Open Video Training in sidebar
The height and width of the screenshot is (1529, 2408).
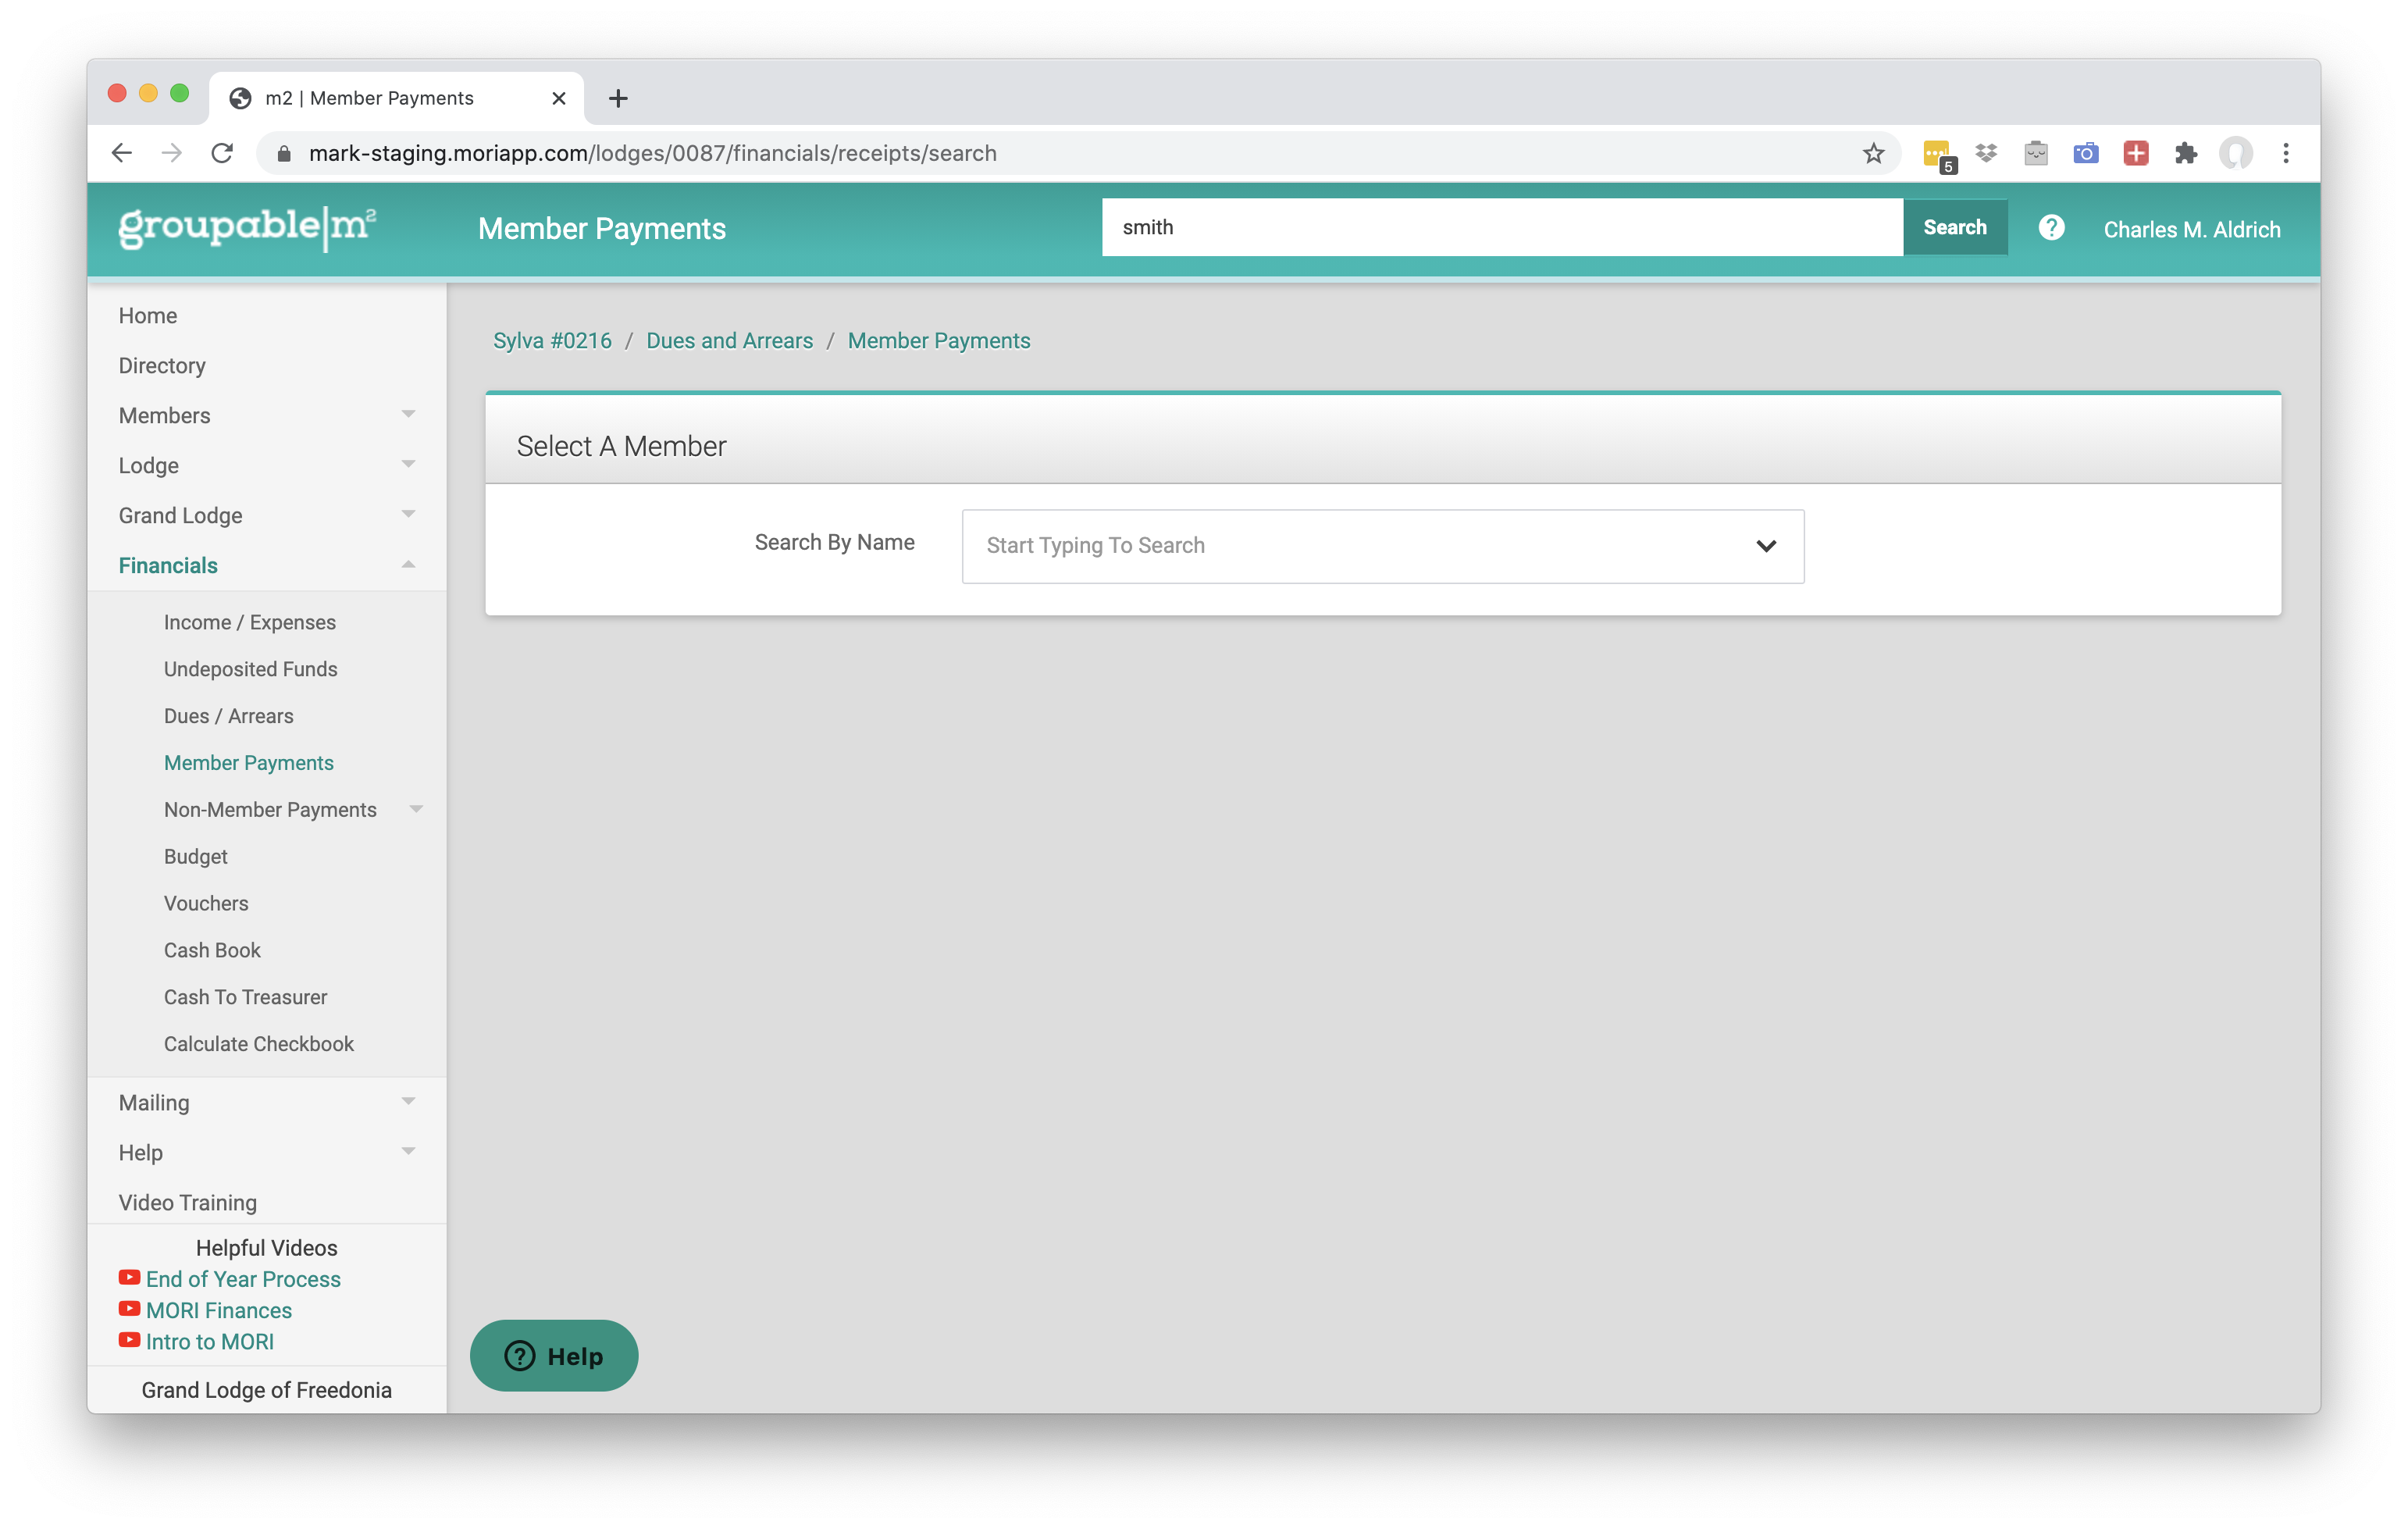coord(188,1202)
